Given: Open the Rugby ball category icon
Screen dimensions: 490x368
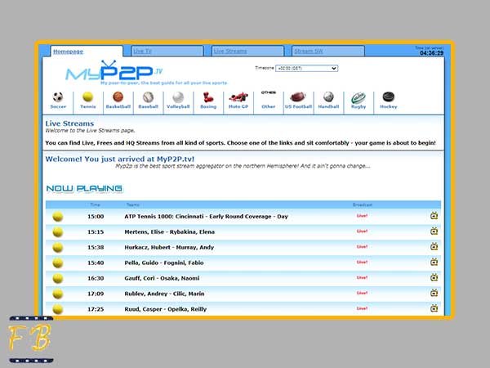Looking at the screenshot, I should [359, 97].
